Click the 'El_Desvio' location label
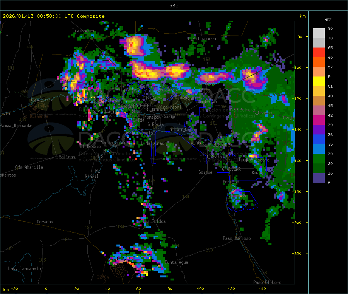 [x=90, y=146]
